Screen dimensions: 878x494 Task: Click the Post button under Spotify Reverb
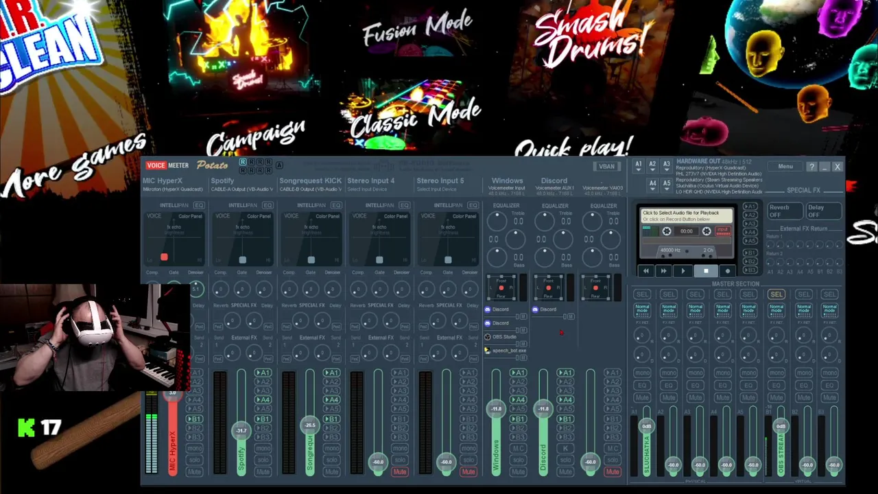pyautogui.click(x=219, y=327)
